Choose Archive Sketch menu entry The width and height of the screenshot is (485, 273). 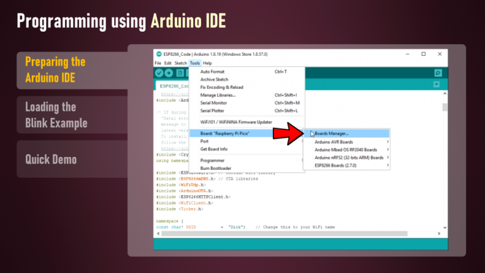click(247, 80)
